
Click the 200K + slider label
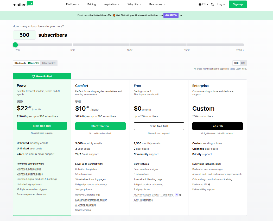[240, 50]
